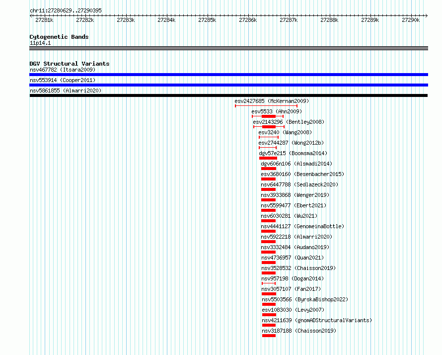Viewport: 442px width, 355px height.
Task: Click the chr11:27280629..27290395 coordinate label
Action: 66,10
